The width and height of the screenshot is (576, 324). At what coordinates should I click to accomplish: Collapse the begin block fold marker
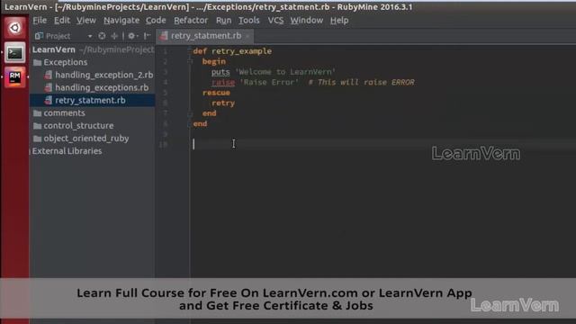coord(190,61)
